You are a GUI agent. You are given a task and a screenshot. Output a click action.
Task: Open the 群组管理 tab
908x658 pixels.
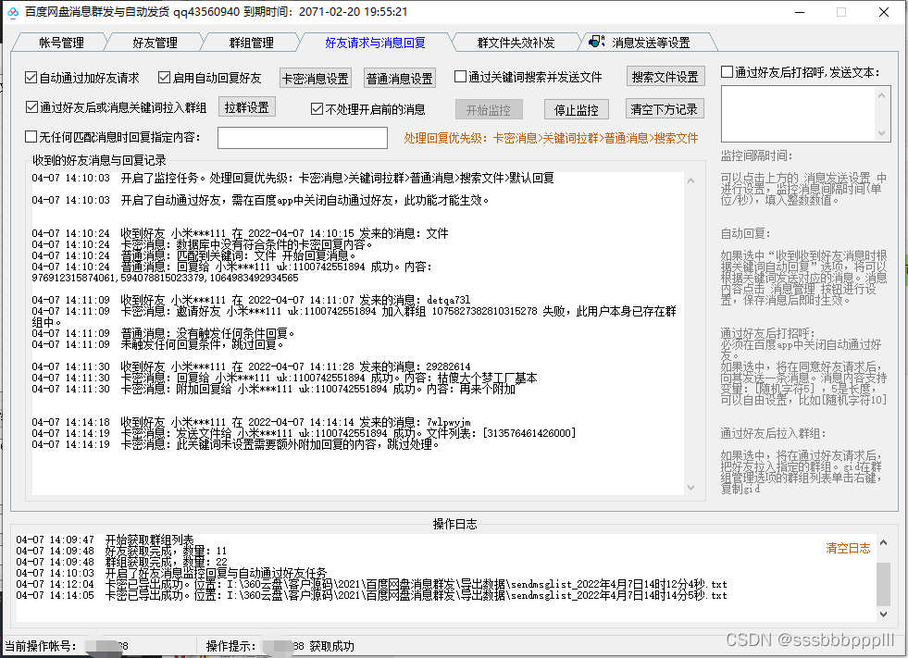(x=252, y=43)
